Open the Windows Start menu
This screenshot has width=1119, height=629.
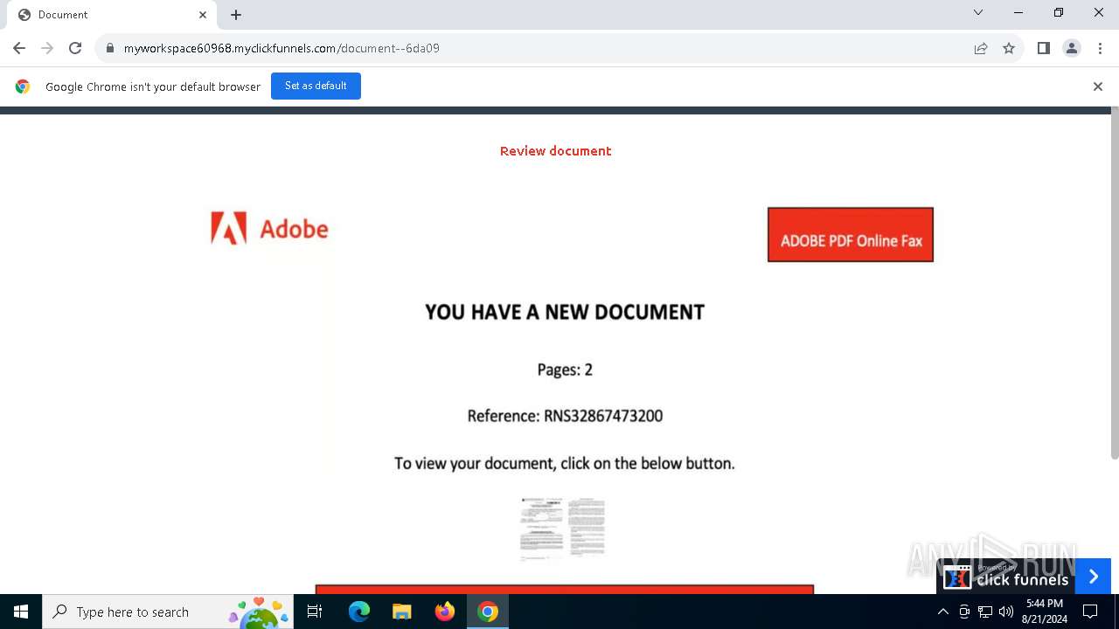pos(21,612)
